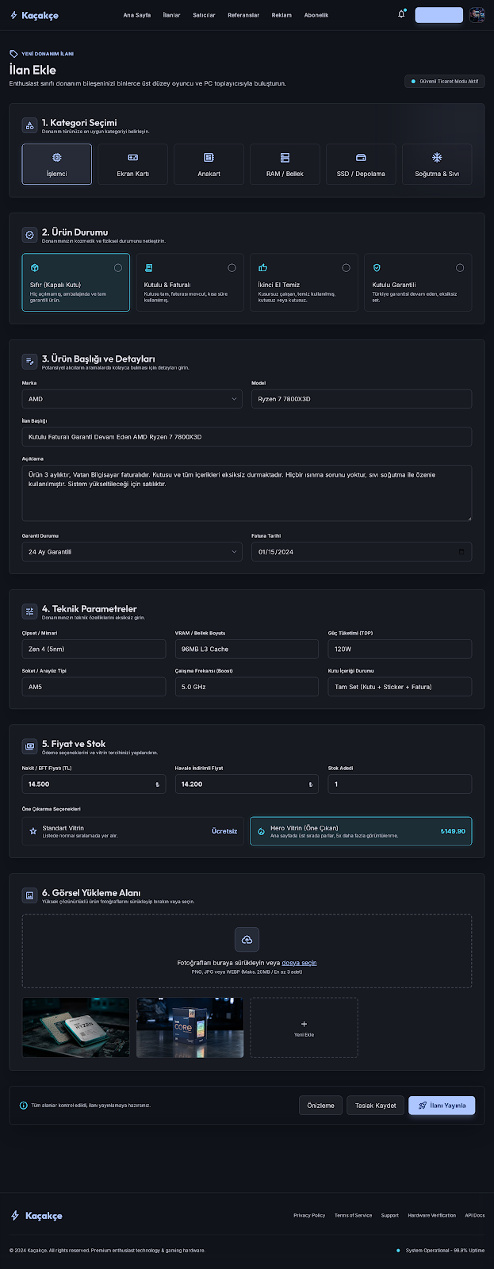494x1269 pixels.
Task: Click the star icon of Standart Vitrin
Action: coord(33,831)
